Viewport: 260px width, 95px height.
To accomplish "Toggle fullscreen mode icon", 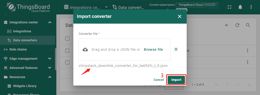I will (x=229, y=7).
